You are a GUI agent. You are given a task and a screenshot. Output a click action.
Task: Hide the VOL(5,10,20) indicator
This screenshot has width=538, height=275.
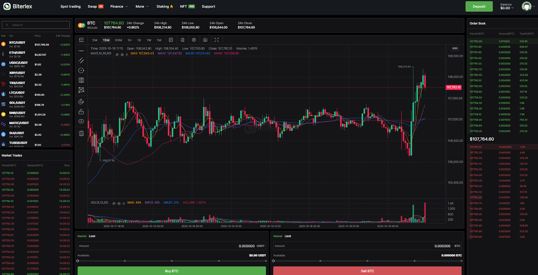(x=114, y=204)
